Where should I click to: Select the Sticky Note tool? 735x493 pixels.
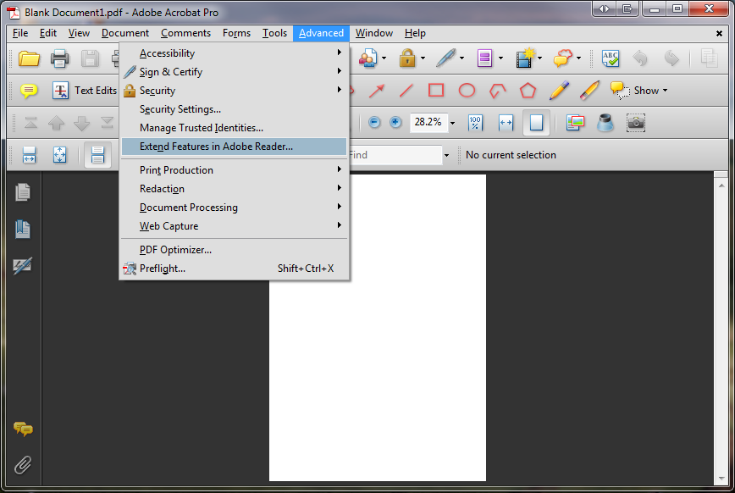(29, 90)
